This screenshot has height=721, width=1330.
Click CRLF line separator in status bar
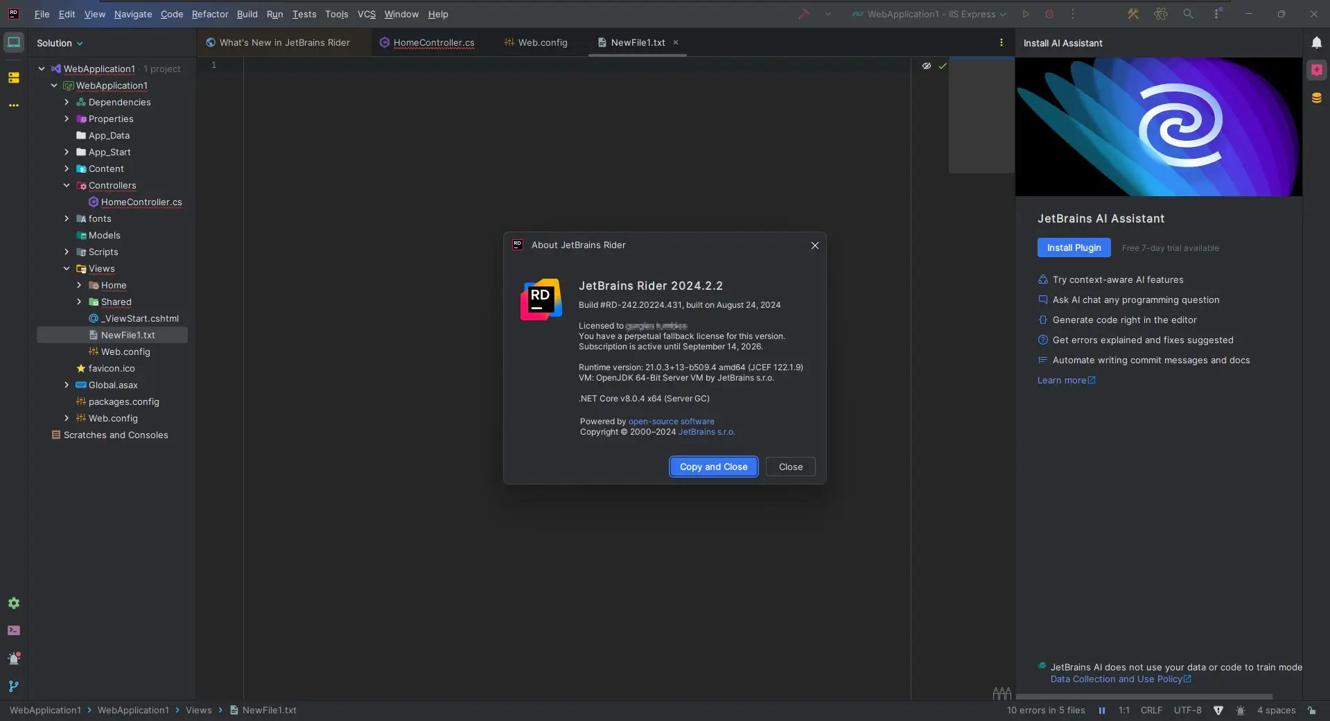tap(1151, 711)
